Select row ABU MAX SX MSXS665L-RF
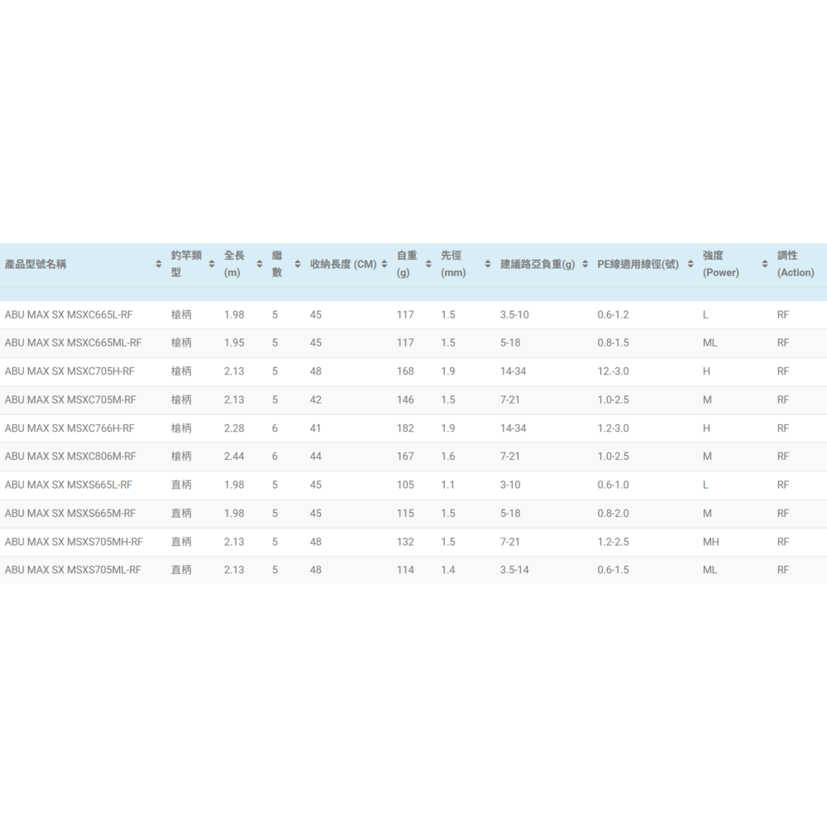 click(413, 485)
